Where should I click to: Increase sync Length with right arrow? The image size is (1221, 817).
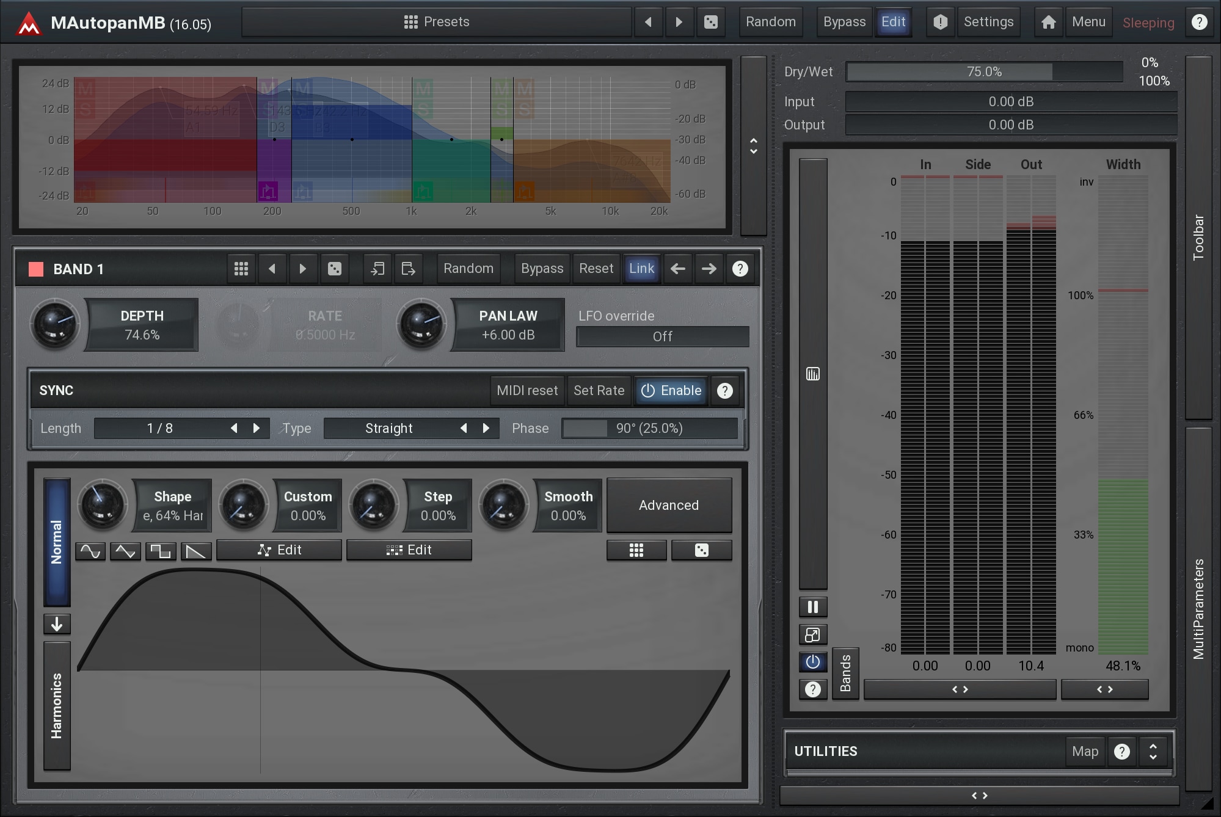pyautogui.click(x=257, y=429)
